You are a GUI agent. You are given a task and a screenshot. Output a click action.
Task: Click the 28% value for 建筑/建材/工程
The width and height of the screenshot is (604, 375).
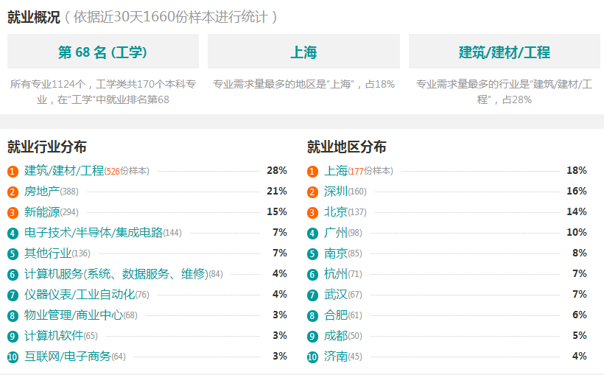click(277, 170)
